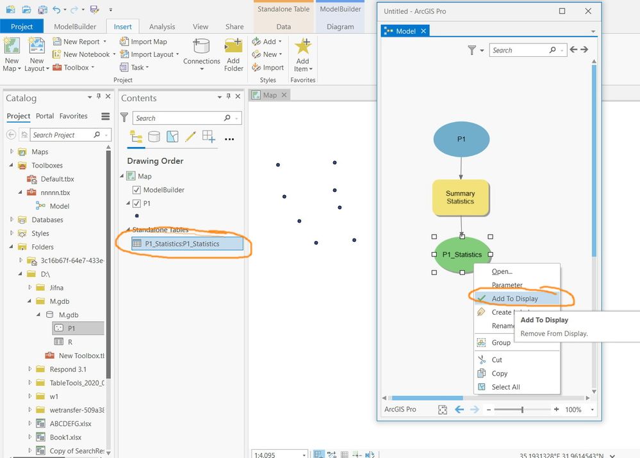Click the Add Folder icon

pyautogui.click(x=233, y=46)
